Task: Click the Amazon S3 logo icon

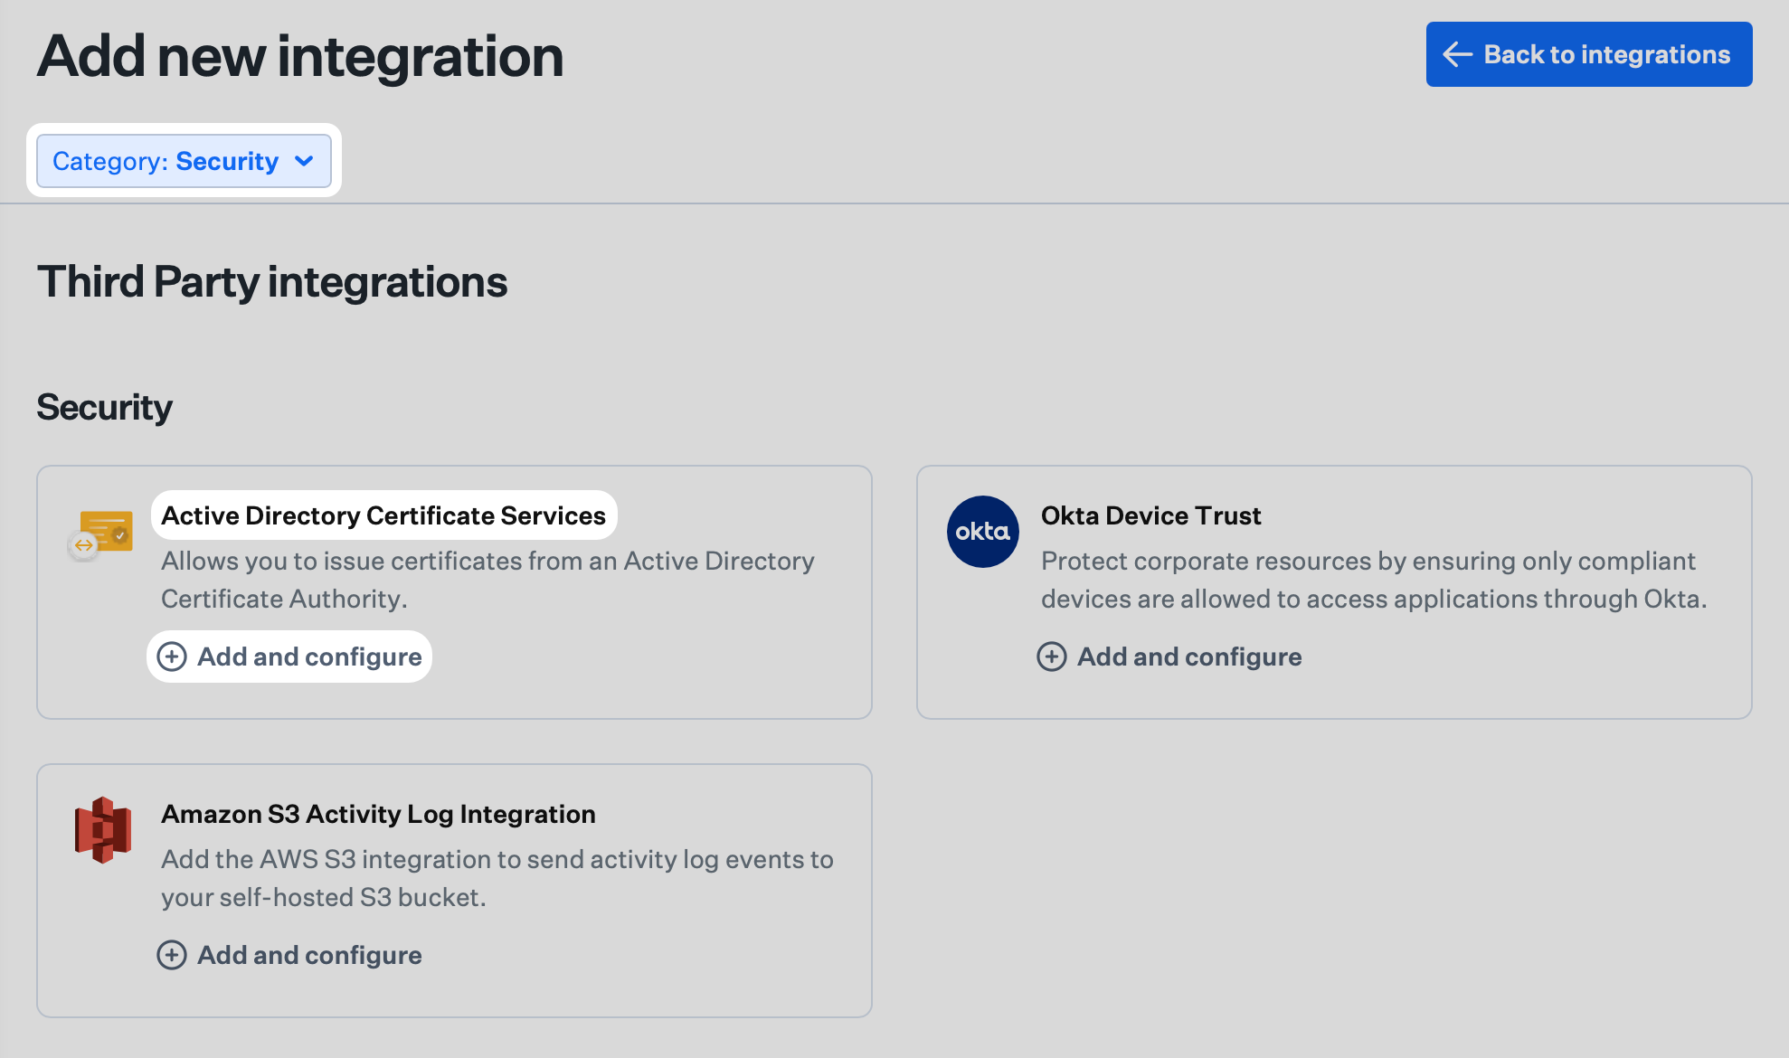Action: point(103,830)
